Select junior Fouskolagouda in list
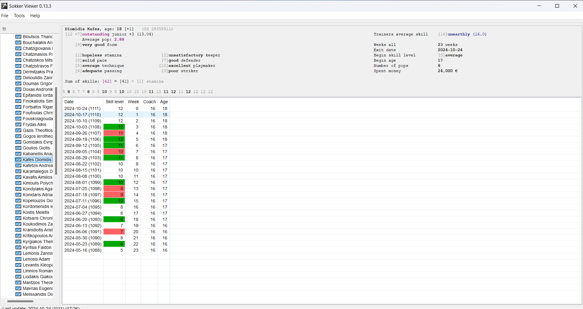Image resolution: width=583 pixels, height=309 pixels. pyautogui.click(x=38, y=119)
